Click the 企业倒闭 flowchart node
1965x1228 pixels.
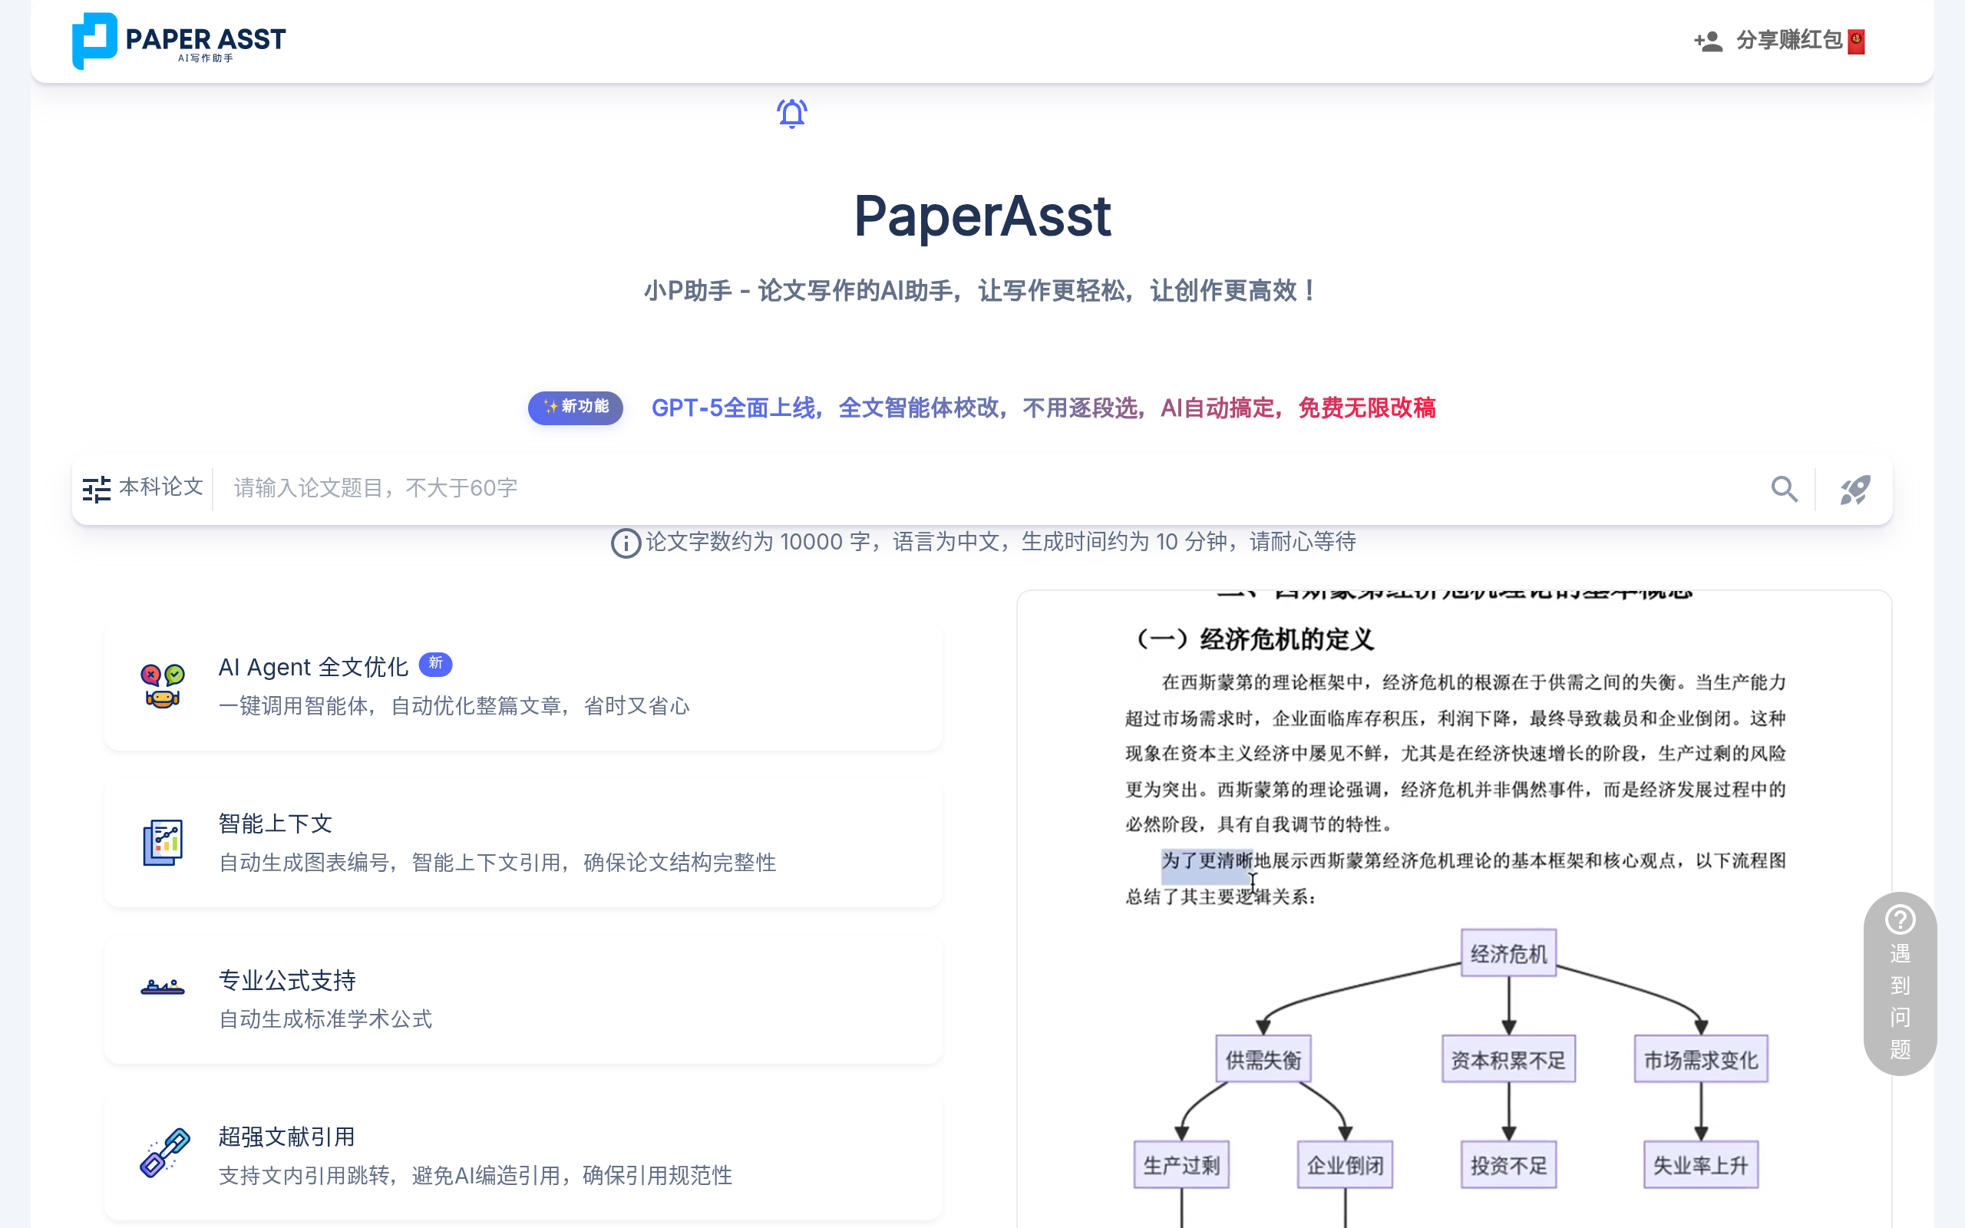tap(1346, 1166)
